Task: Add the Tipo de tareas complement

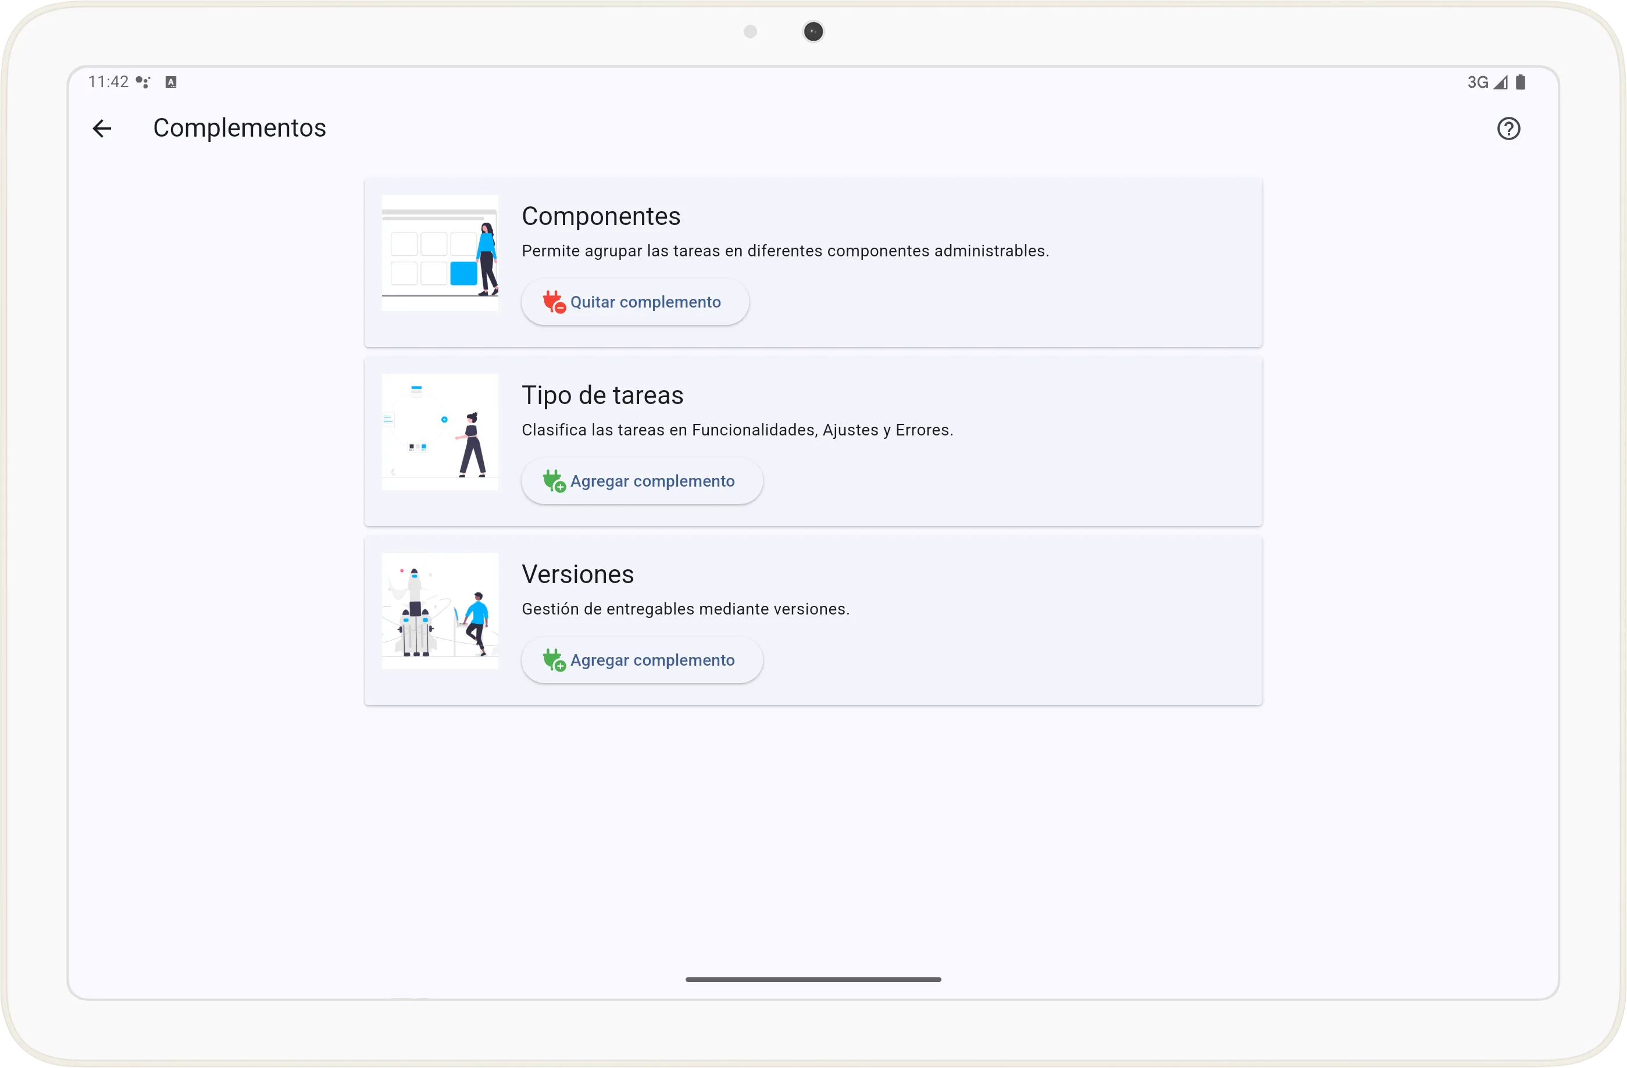Action: pos(641,480)
